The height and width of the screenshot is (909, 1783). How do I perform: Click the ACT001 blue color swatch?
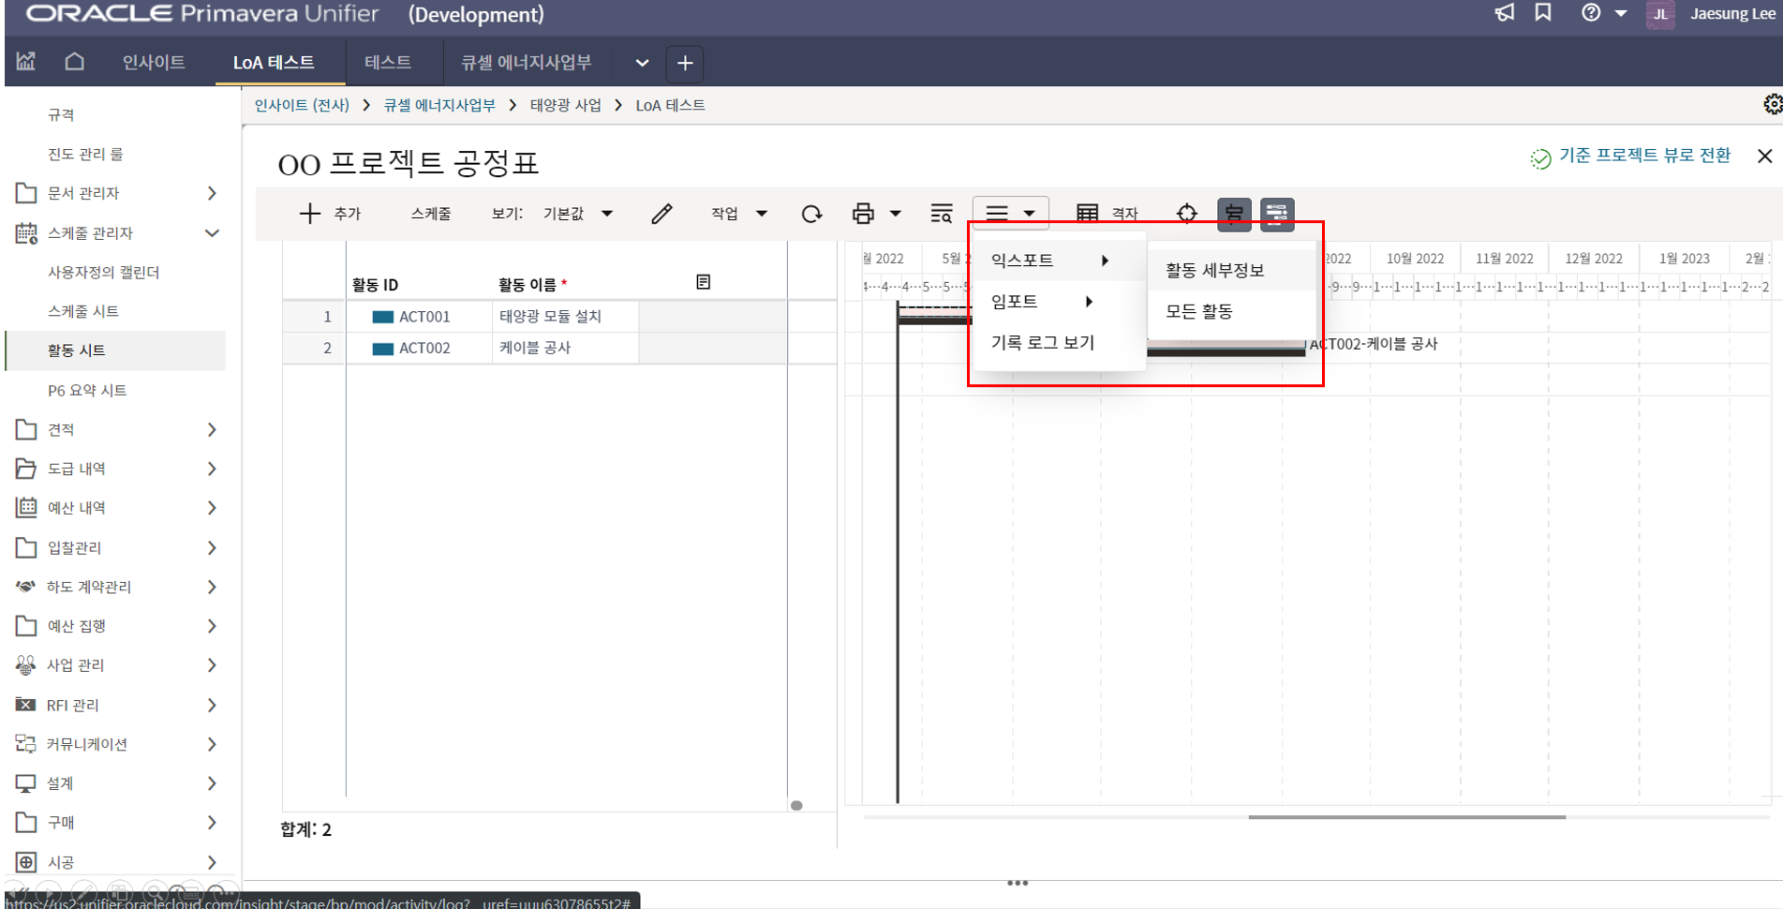(x=382, y=317)
